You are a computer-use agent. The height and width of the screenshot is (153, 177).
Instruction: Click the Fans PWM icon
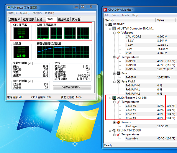point(119,81)
